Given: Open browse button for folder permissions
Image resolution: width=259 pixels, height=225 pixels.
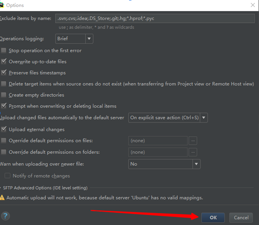Looking at the screenshot, I should 193,152.
